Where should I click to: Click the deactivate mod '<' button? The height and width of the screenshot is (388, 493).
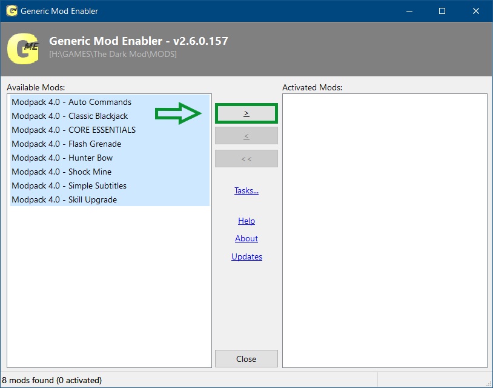pos(246,136)
